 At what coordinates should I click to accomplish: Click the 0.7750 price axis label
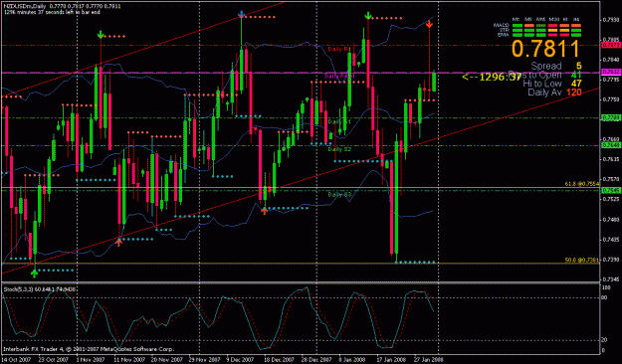610,99
